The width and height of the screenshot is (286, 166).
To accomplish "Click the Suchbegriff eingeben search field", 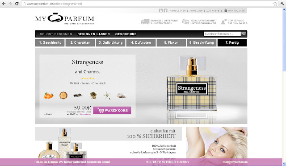I will [222, 34].
